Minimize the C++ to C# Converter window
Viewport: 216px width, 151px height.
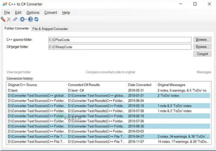click(181, 4)
